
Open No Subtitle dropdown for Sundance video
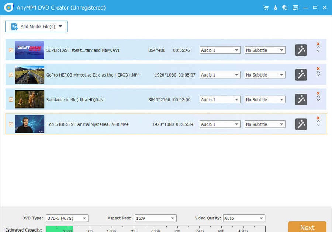point(265,99)
